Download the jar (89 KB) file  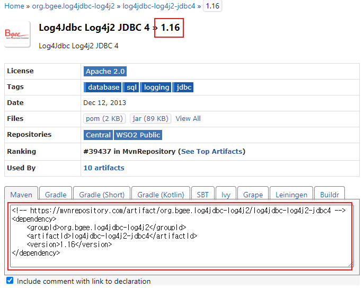[150, 119]
